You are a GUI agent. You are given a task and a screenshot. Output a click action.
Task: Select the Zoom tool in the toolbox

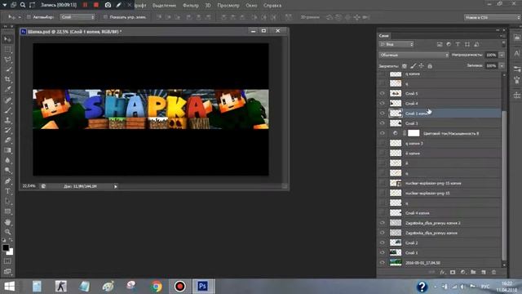pyautogui.click(x=7, y=232)
